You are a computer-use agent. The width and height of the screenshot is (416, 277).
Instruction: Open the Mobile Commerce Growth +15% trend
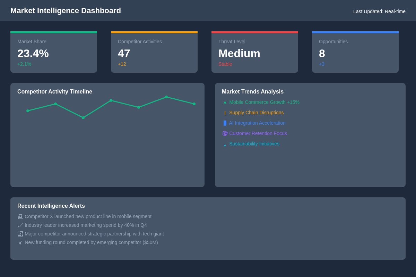click(x=264, y=102)
